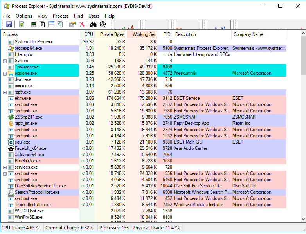Click the CCleaner64.exe process icon
Viewport: 306px width, 234px height.
(11, 155)
